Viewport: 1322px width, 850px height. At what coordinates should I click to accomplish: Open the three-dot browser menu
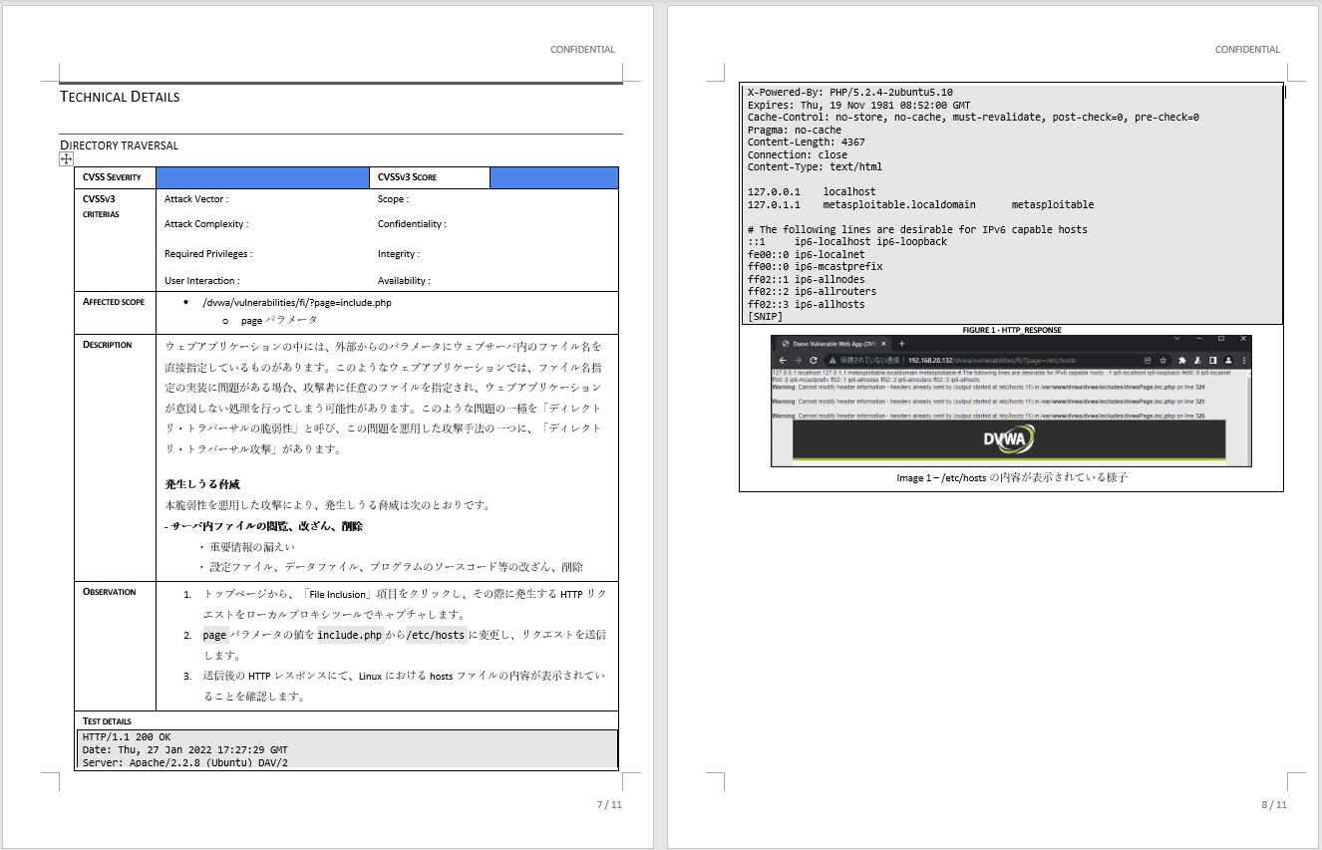pyautogui.click(x=1243, y=360)
